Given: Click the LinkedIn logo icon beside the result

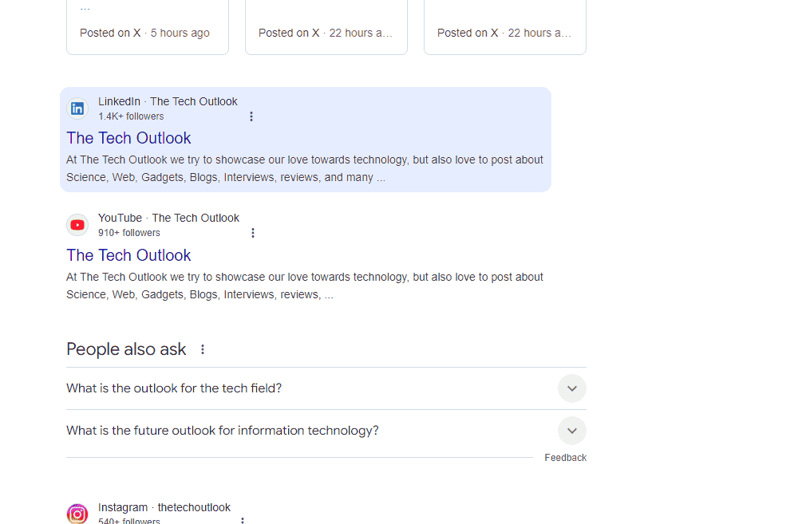Looking at the screenshot, I should pos(77,108).
